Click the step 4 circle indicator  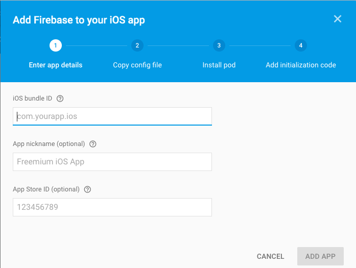click(x=300, y=45)
